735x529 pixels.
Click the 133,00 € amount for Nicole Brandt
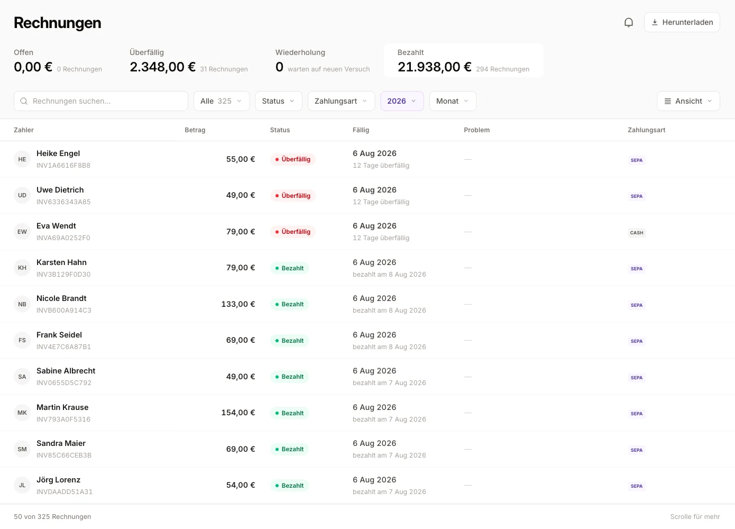238,304
